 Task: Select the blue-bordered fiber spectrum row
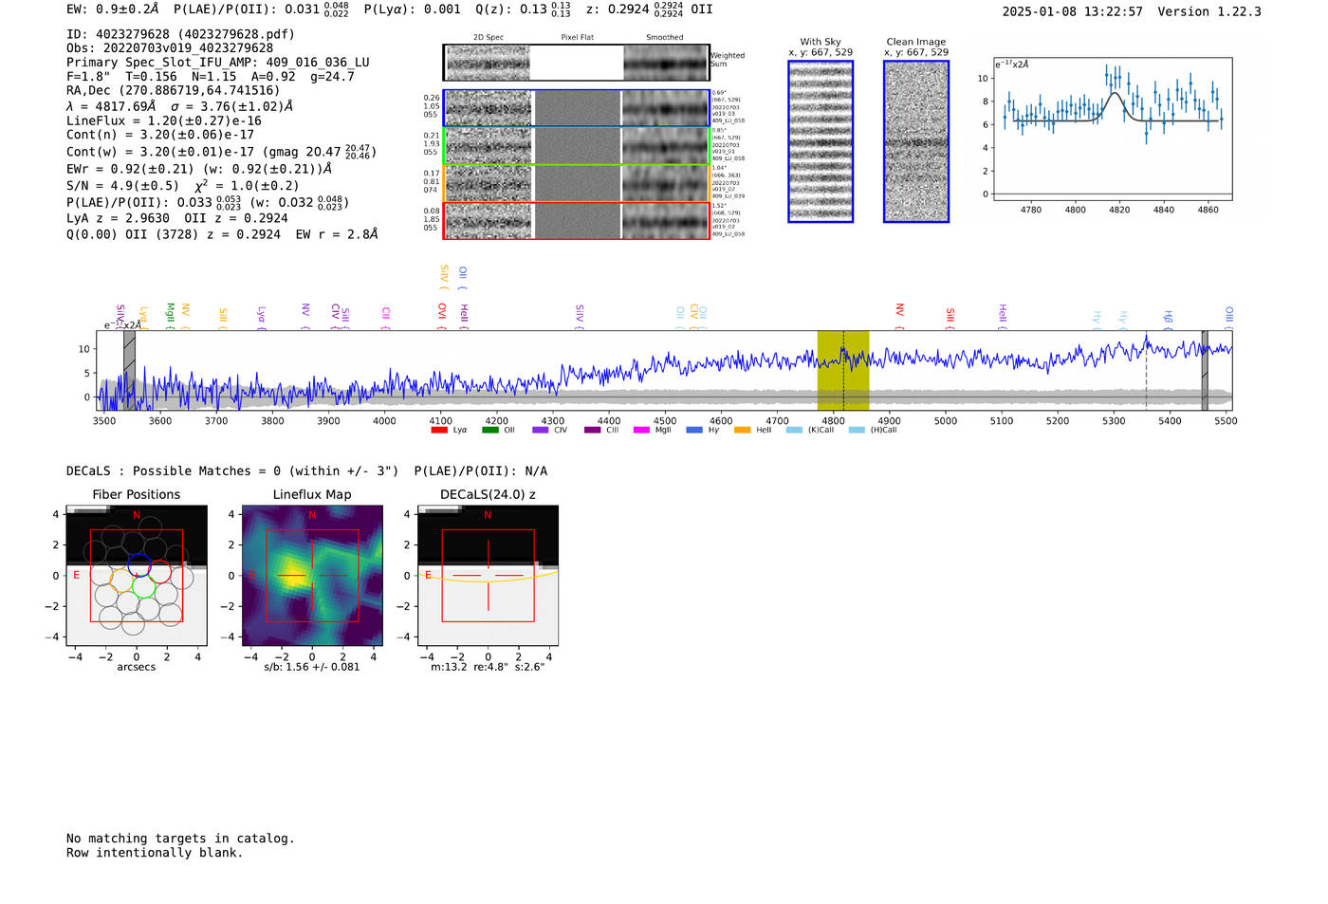(x=576, y=108)
